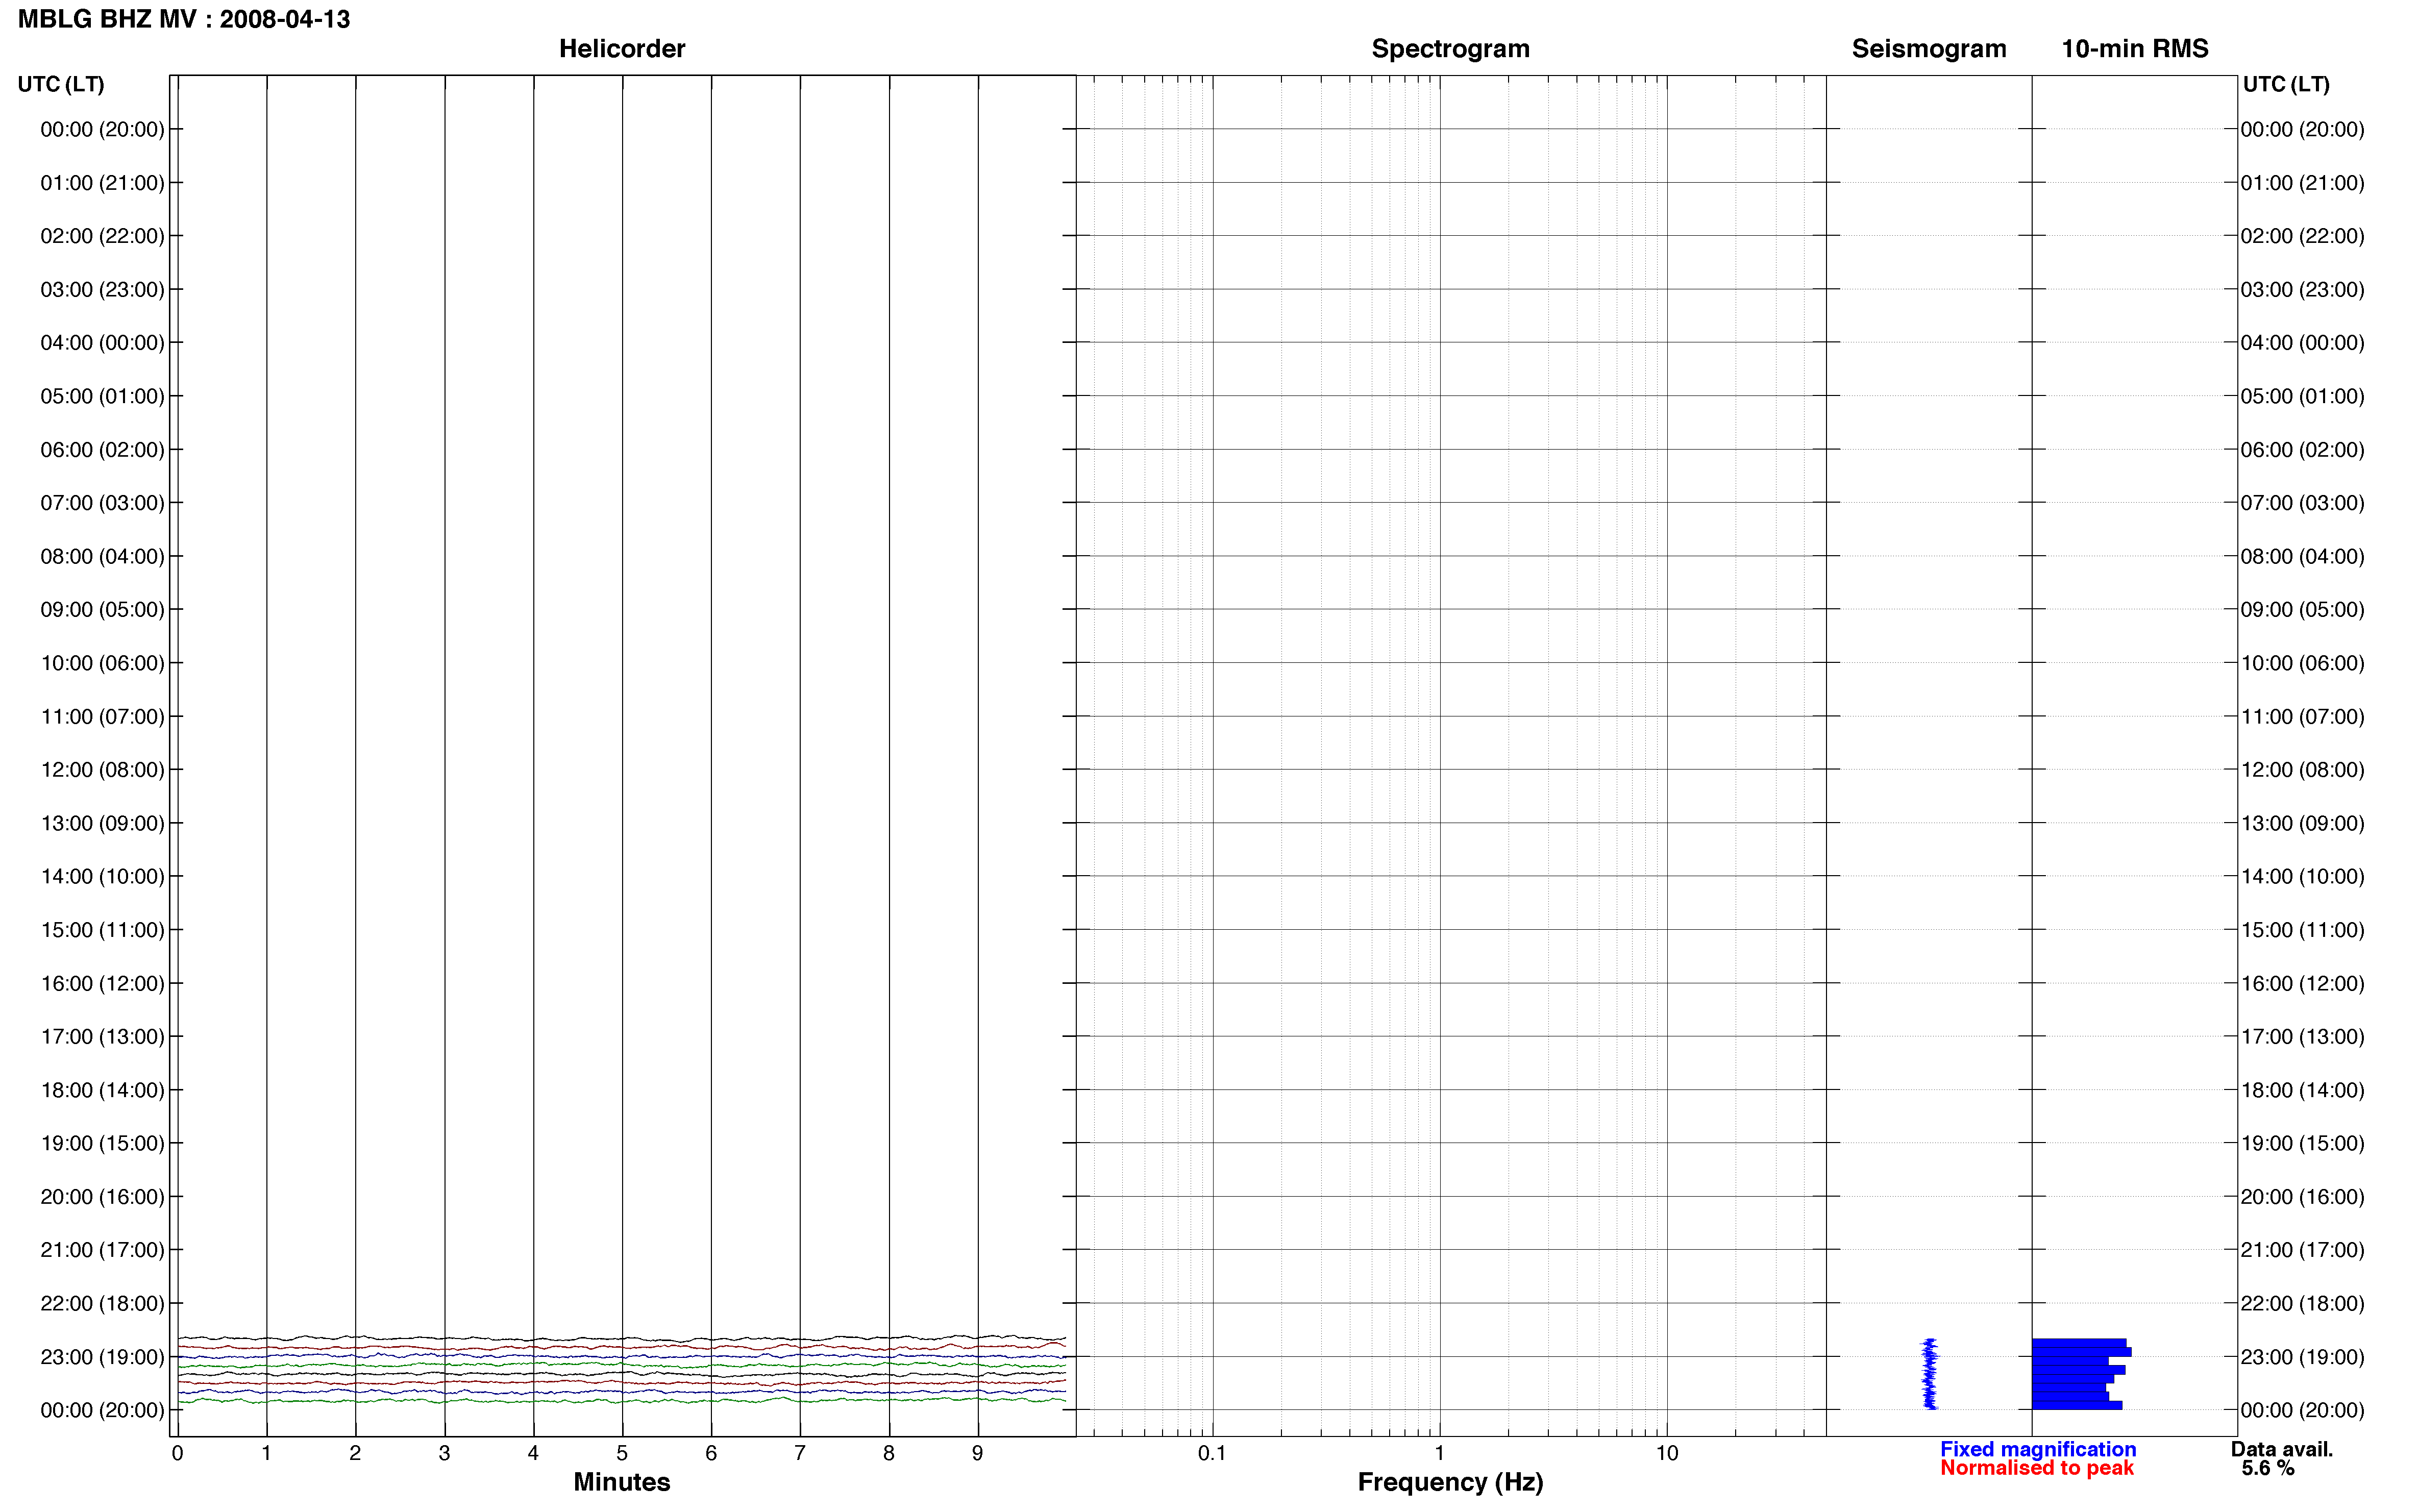The height and width of the screenshot is (1512, 2419).
Task: Click the blue 10-min RMS bar cluster
Action: 2080,1374
